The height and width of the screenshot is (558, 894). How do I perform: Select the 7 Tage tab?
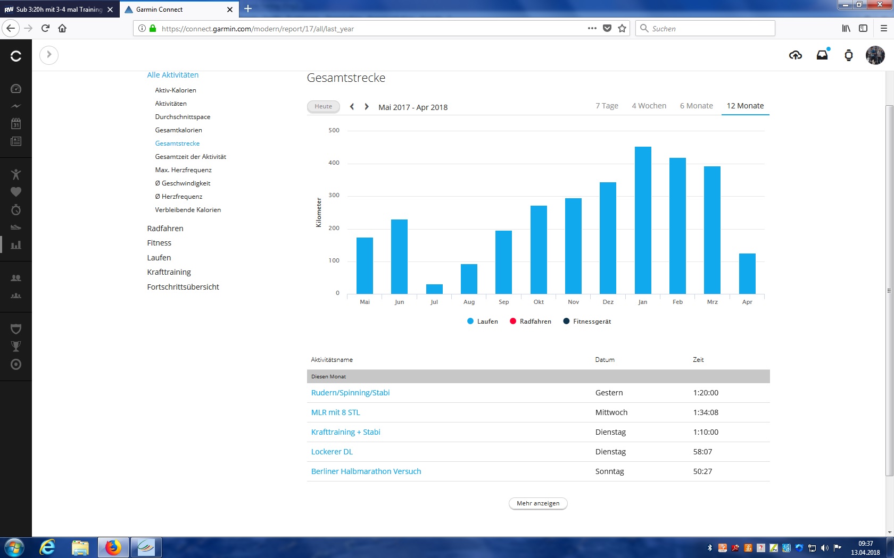(x=607, y=106)
